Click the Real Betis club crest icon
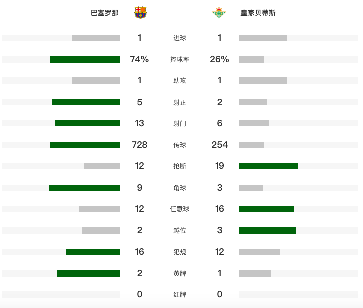The height and width of the screenshot is (308, 363). coord(219,13)
